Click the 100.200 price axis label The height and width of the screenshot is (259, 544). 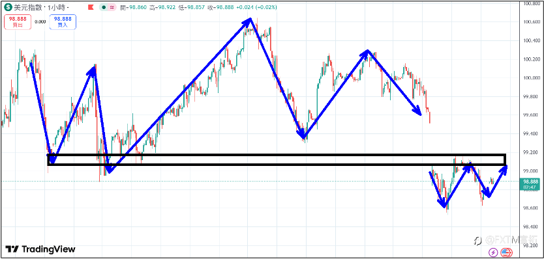point(532,59)
